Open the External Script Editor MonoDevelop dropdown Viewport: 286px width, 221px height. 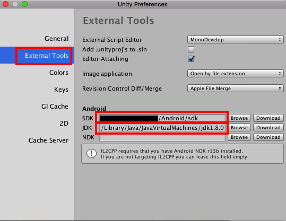coord(236,40)
